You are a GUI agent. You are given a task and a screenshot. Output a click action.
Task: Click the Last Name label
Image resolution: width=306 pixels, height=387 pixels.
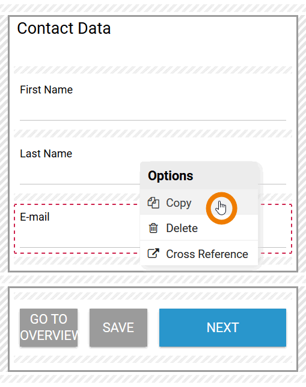[x=46, y=154]
